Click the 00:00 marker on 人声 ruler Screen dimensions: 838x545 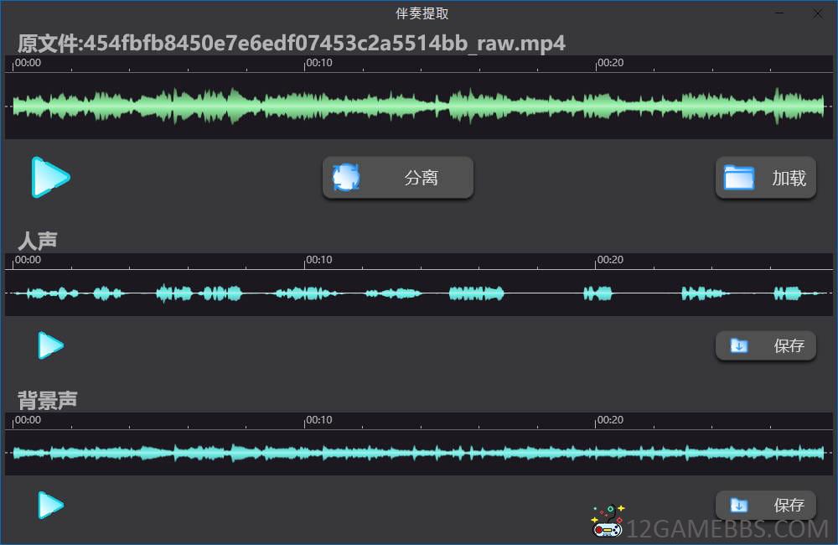(28, 259)
